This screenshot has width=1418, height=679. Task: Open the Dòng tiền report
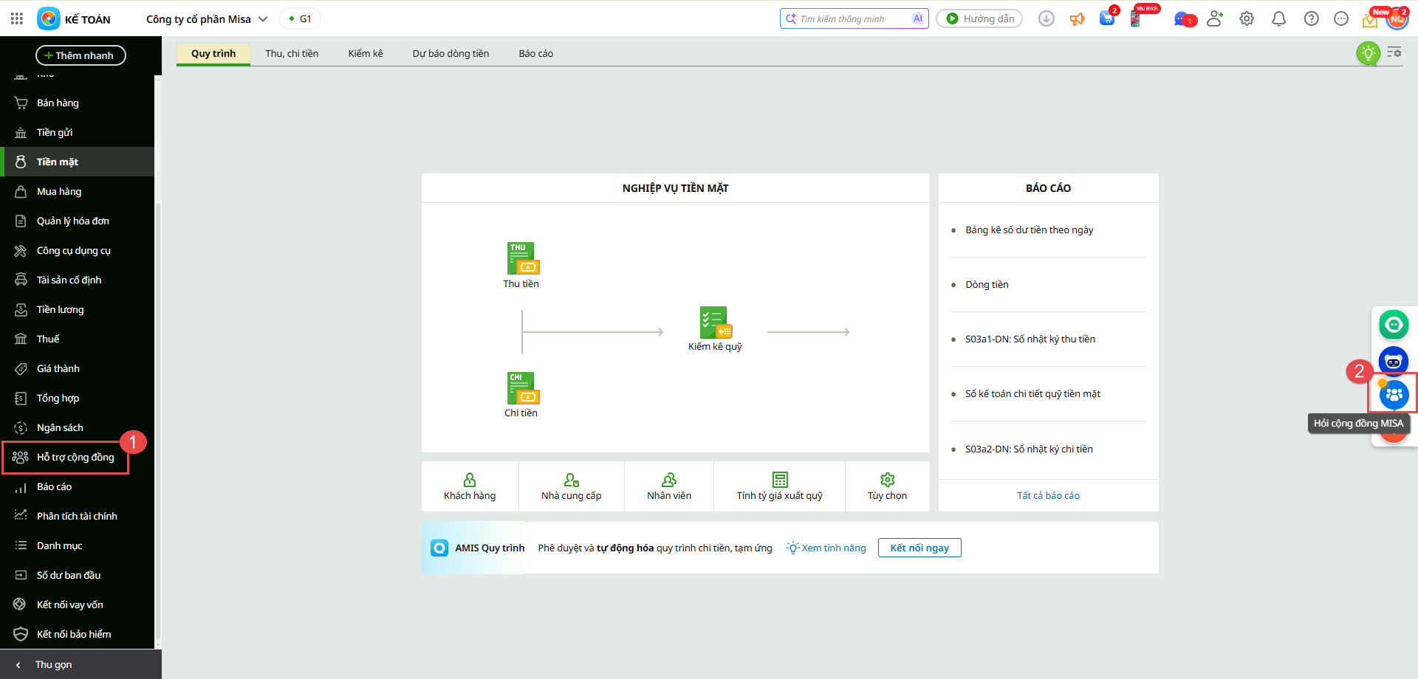tap(987, 284)
